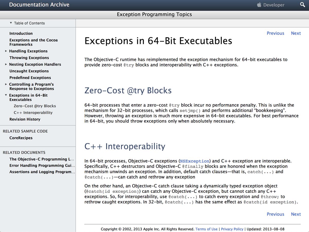Jump to C++ Interoperability subsection
This screenshot has width=309, height=232.
tap(33, 113)
